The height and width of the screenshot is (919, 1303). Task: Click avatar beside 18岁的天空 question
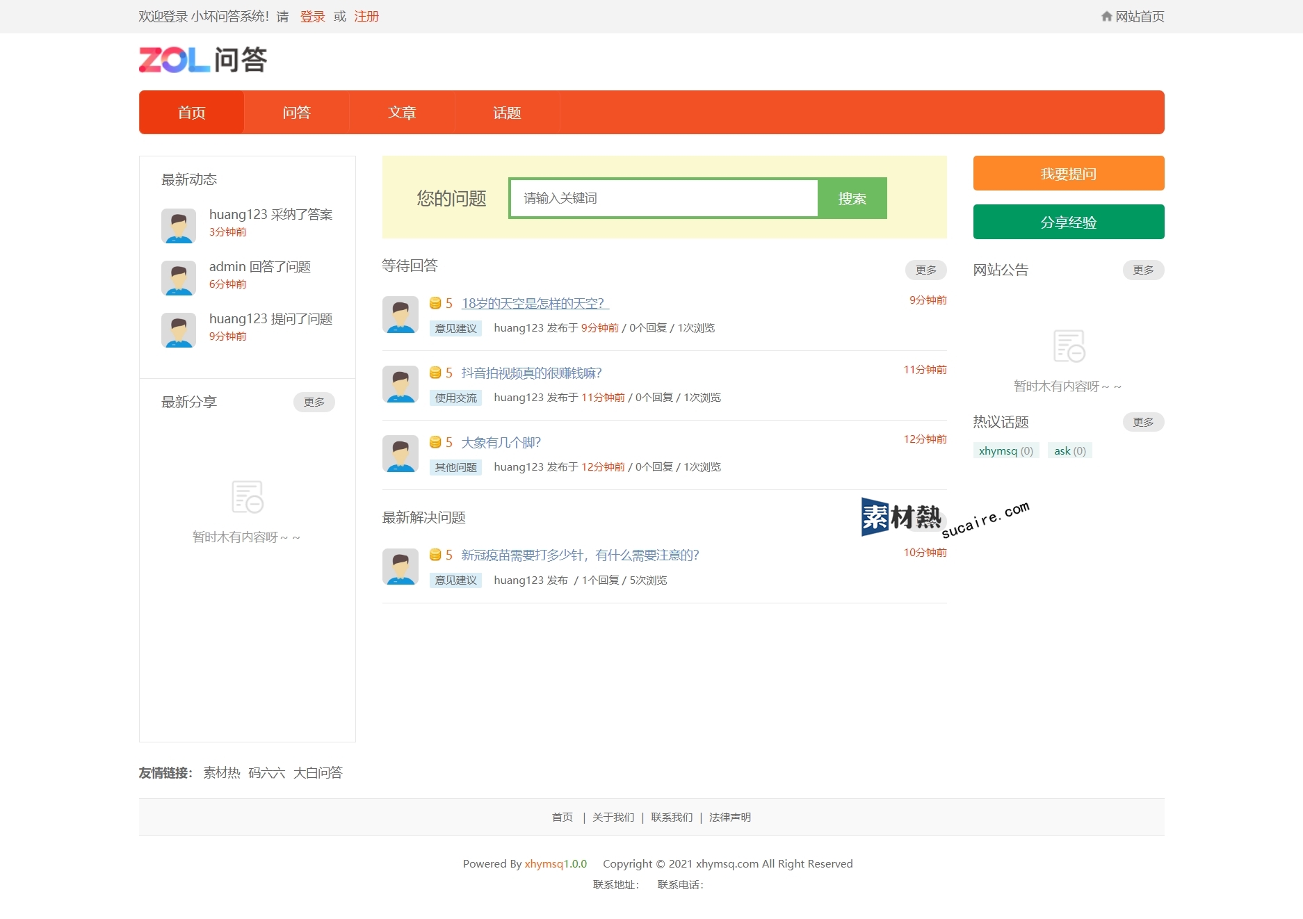point(400,314)
